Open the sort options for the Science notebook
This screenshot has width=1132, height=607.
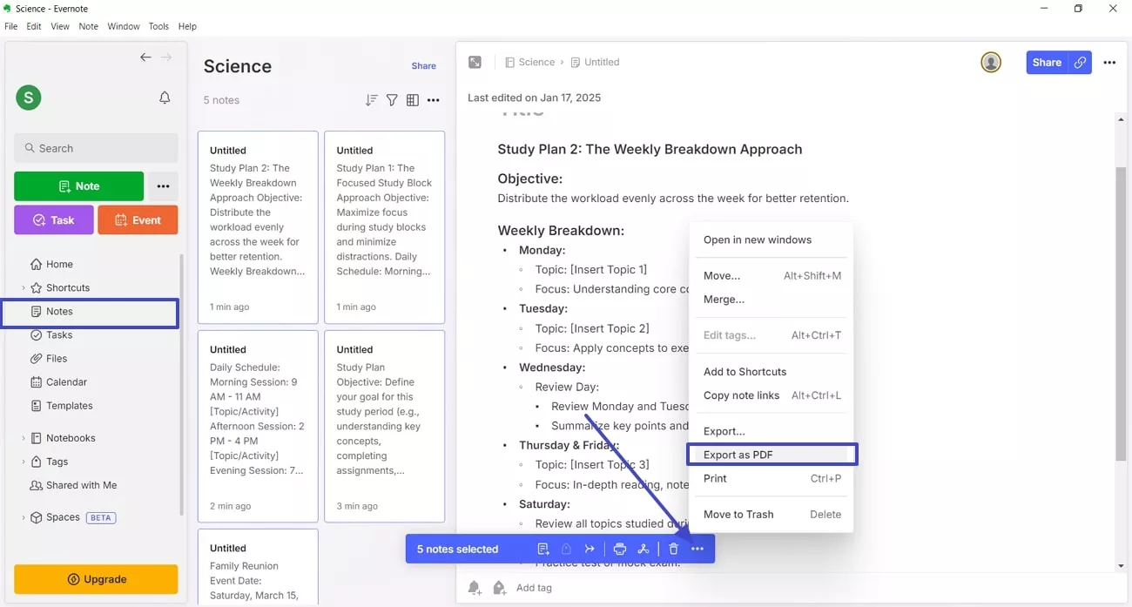coord(371,99)
